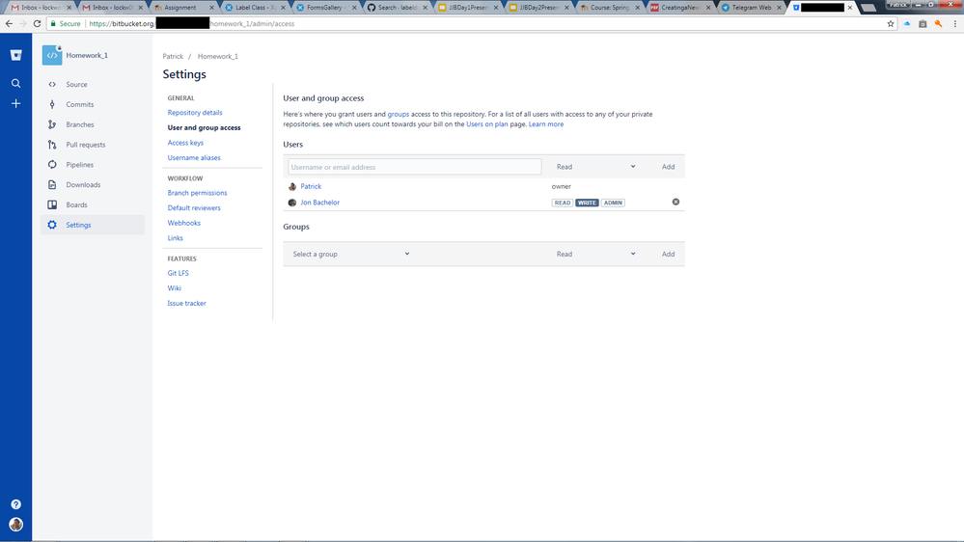Open Repository details settings page
This screenshot has height=542, width=964.
point(195,113)
